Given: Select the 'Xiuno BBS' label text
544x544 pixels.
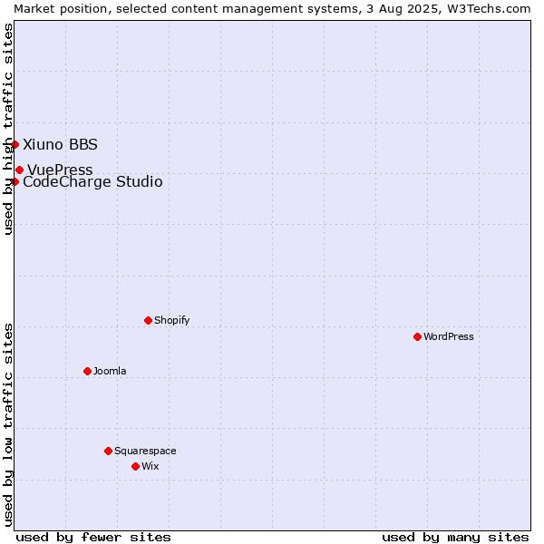Looking at the screenshot, I should pos(60,145).
